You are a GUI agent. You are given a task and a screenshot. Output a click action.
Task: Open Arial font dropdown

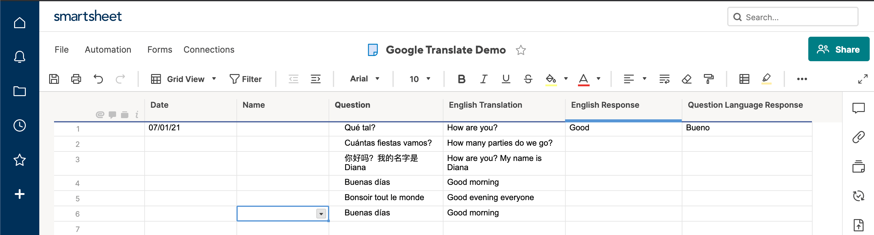click(365, 79)
